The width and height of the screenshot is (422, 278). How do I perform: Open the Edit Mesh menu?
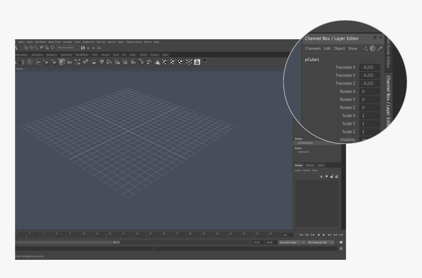click(41, 42)
